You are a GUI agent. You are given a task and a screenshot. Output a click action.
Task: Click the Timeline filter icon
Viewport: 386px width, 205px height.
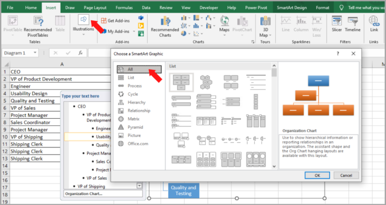click(352, 20)
